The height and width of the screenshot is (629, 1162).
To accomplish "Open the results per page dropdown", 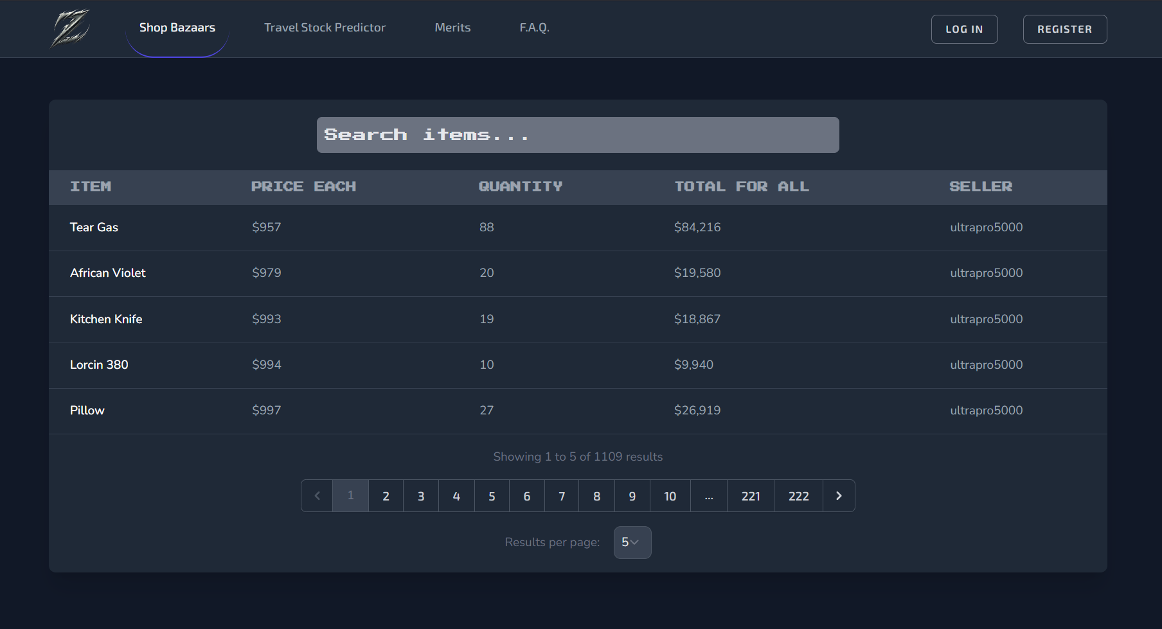I will (632, 542).
